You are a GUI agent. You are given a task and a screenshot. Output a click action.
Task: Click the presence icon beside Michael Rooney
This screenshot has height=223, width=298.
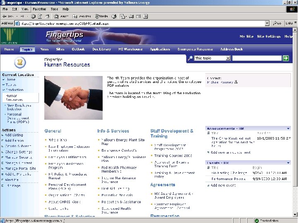point(236,82)
